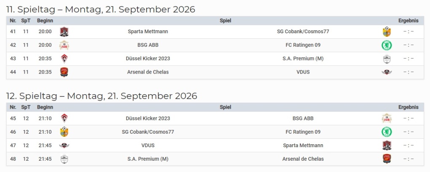Viewport: 430px width, 172px height.
Task: Click S.A. Premium (M) name in match 48
Action: [148, 159]
